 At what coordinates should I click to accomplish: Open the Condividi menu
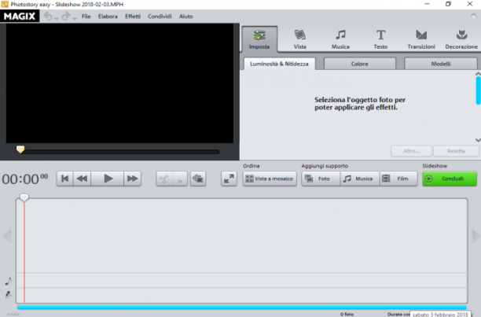pyautogui.click(x=160, y=17)
